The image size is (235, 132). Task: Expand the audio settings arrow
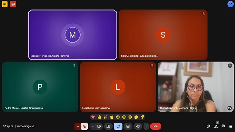(x=78, y=126)
